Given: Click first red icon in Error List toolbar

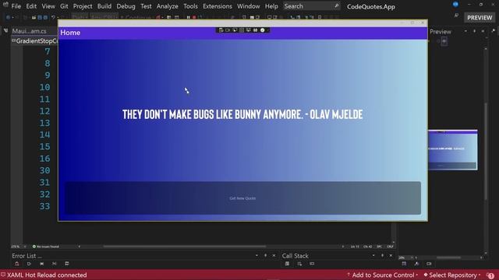Looking at the screenshot, I should [x=17, y=264].
